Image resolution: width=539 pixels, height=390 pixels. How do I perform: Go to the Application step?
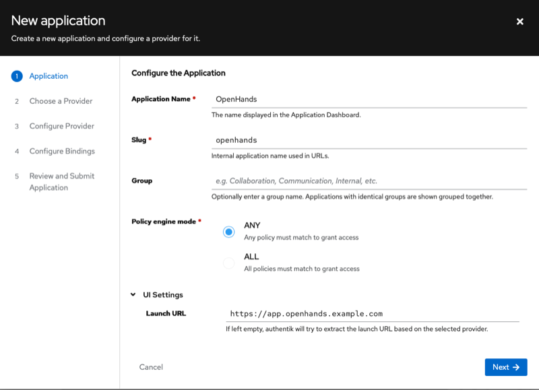click(49, 76)
